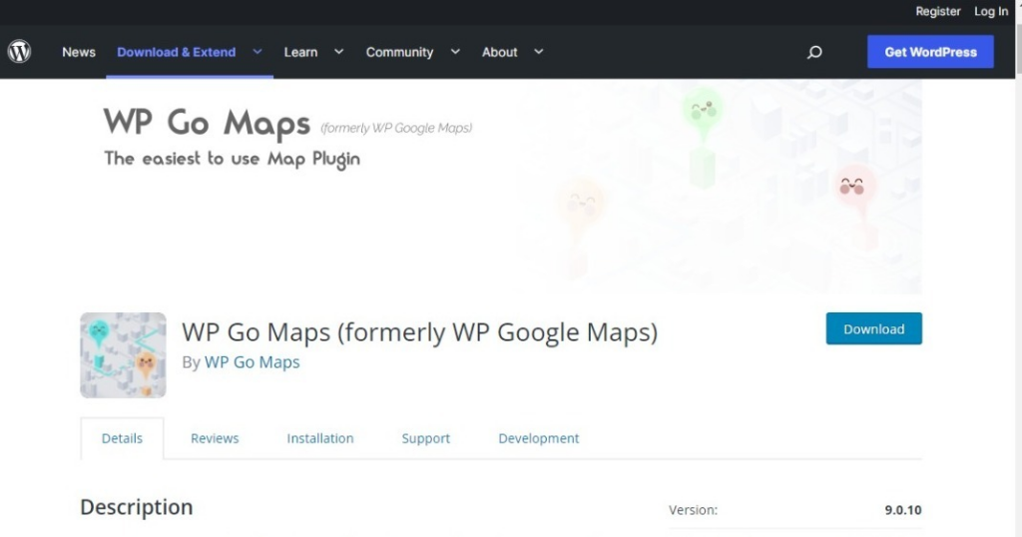
Task: Open the Community menu item
Action: (399, 52)
